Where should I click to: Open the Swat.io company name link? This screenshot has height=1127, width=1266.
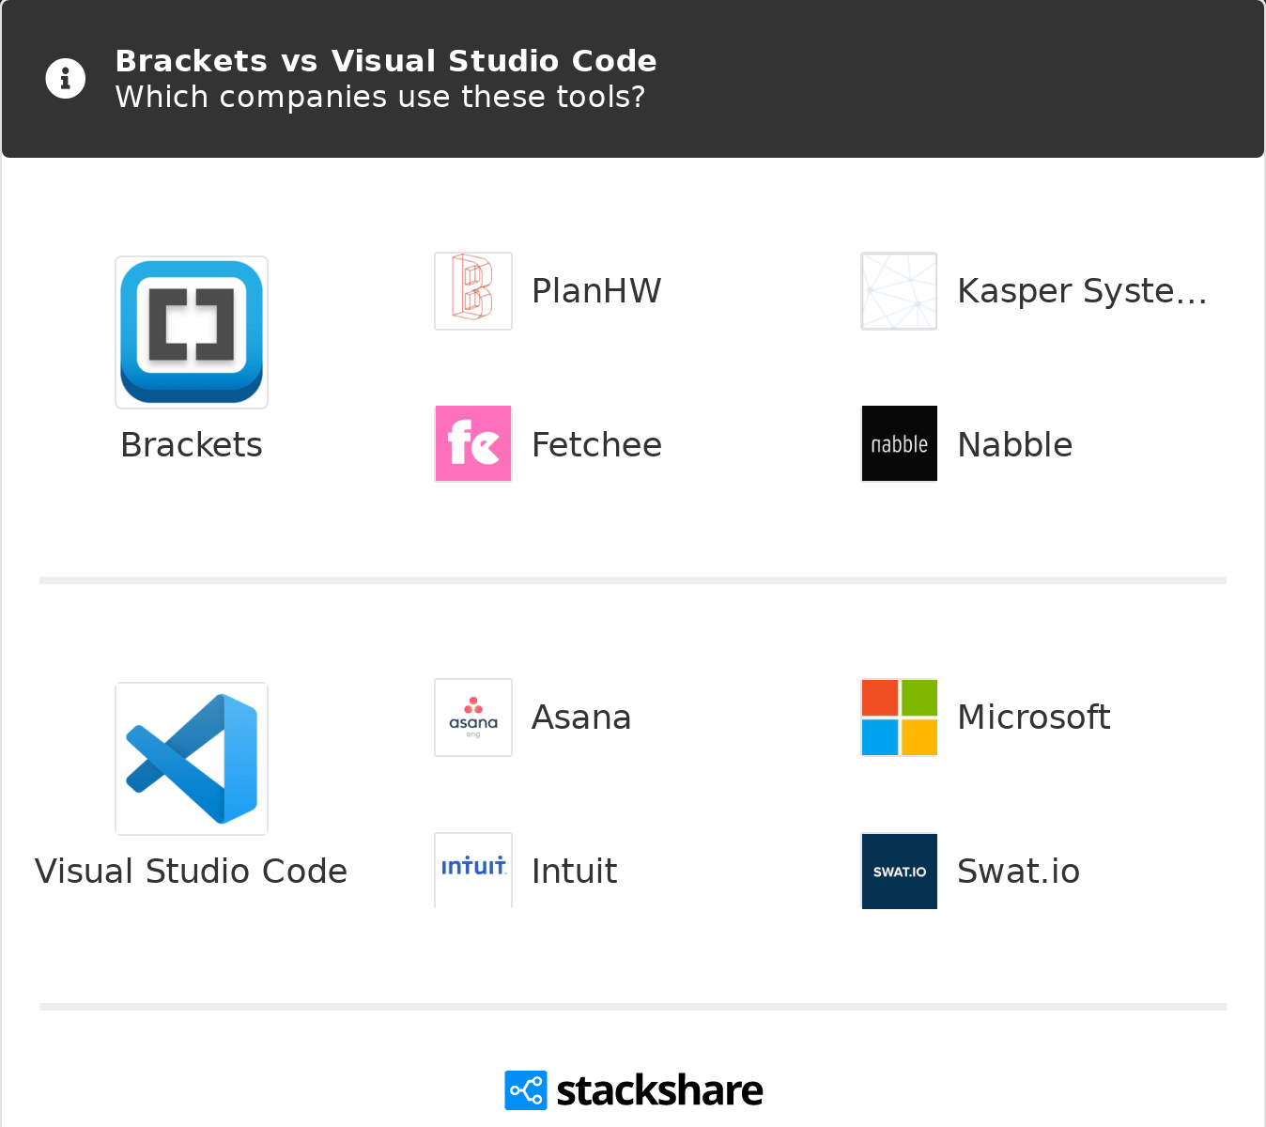(x=1018, y=872)
